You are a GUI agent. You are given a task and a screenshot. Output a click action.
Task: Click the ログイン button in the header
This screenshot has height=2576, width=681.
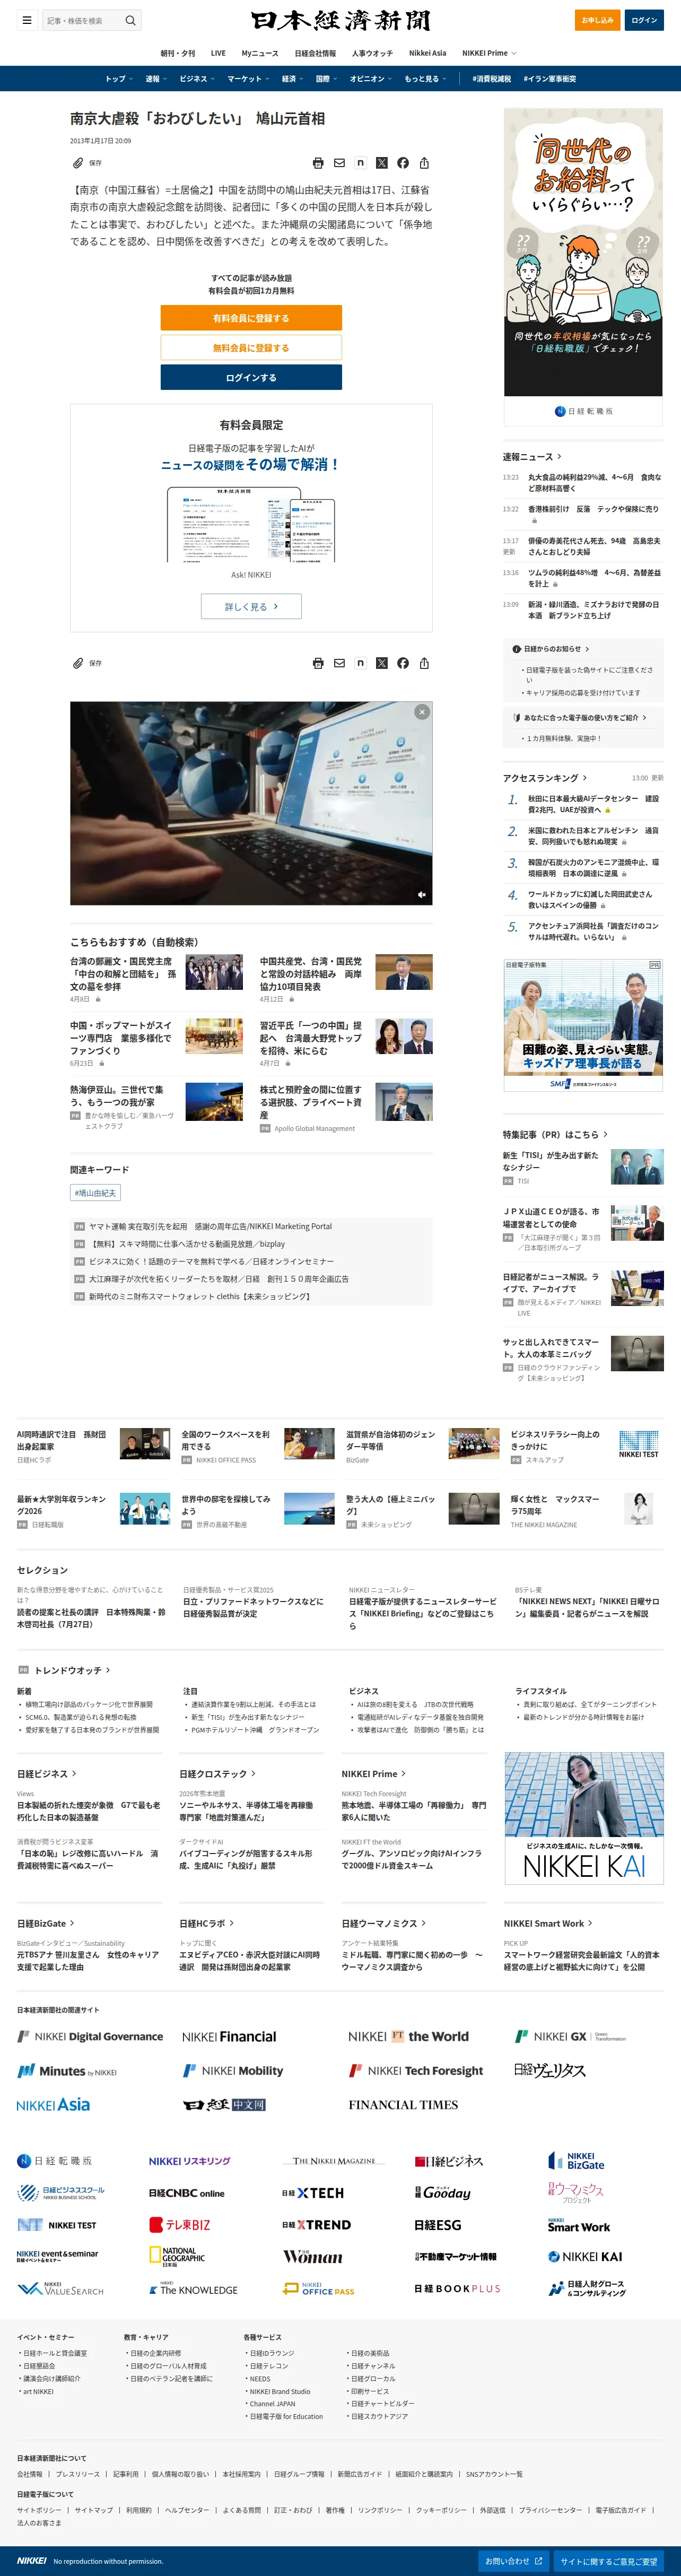click(x=644, y=20)
